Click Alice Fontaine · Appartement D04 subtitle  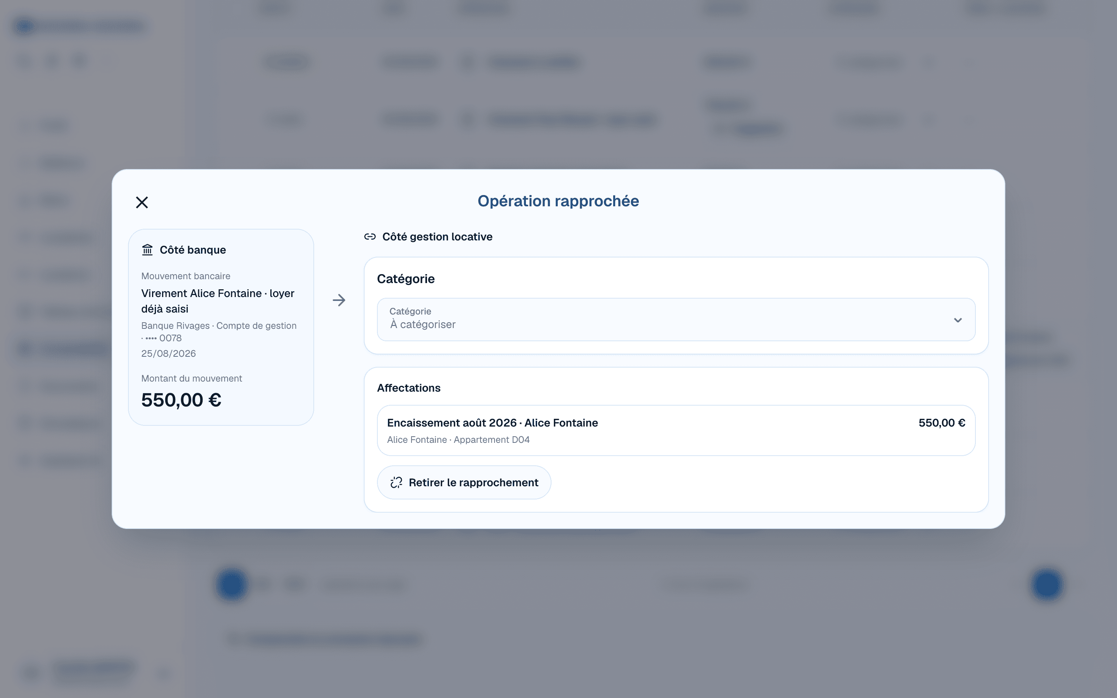458,440
